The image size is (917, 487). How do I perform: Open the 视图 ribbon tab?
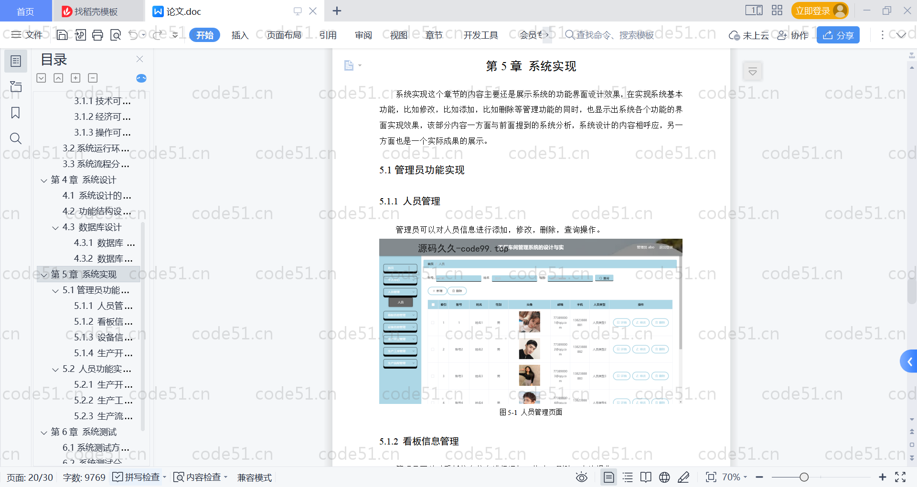pyautogui.click(x=399, y=35)
